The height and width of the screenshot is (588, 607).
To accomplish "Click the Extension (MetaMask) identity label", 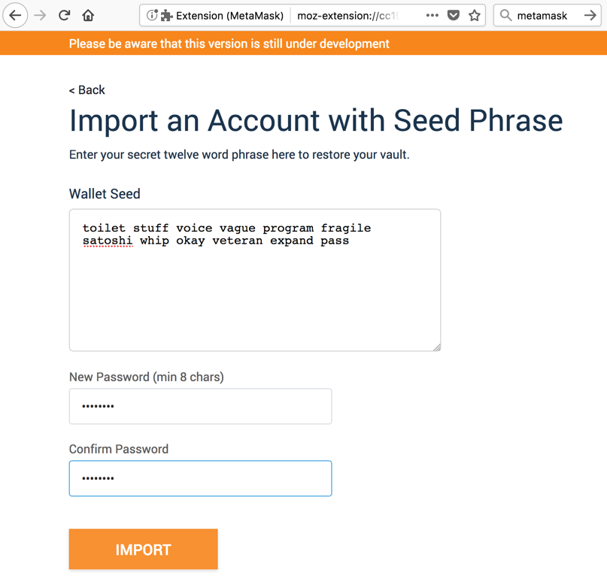I will pos(229,15).
